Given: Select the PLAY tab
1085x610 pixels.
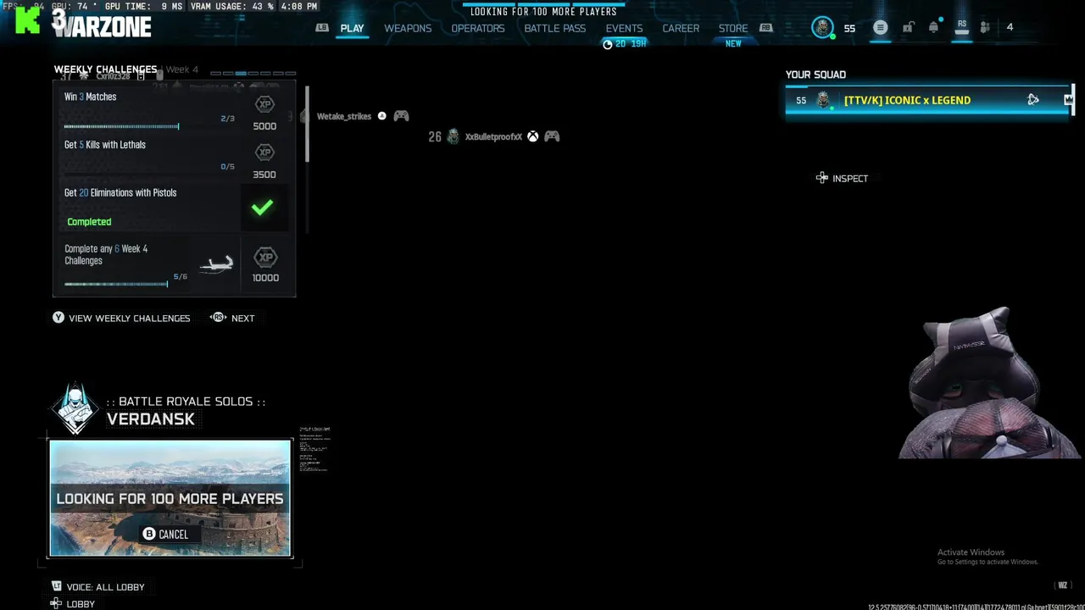Looking at the screenshot, I should [x=352, y=28].
